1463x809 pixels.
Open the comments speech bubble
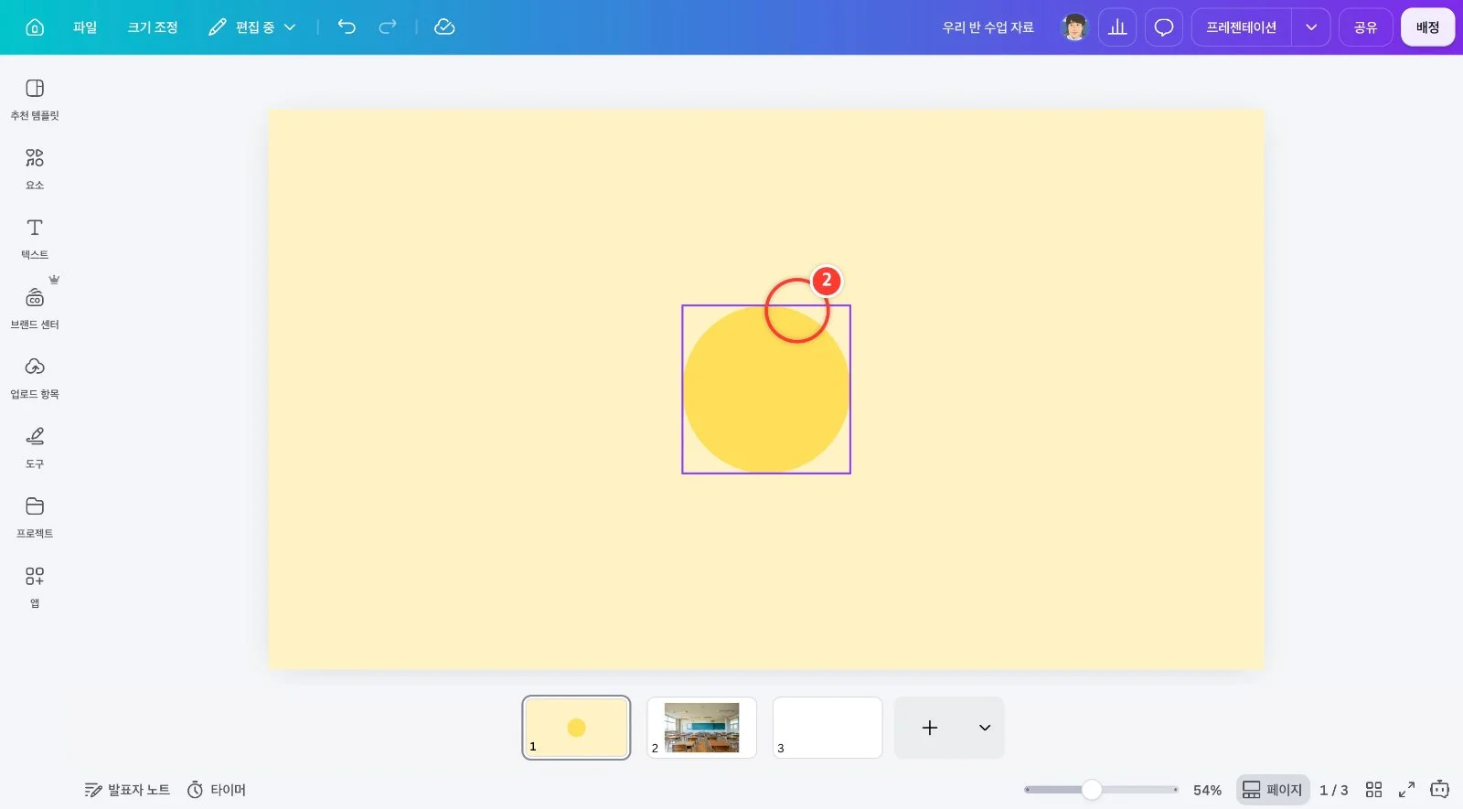click(x=1164, y=27)
